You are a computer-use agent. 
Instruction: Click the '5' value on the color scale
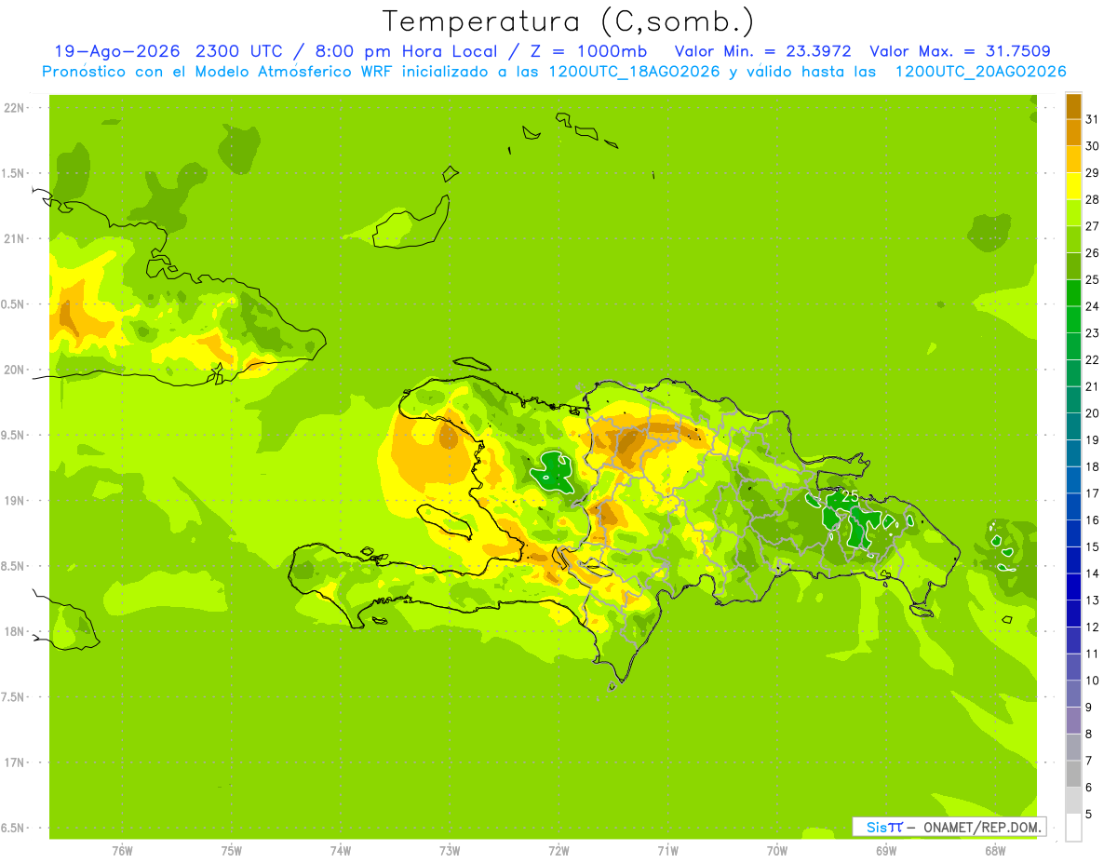tap(1089, 815)
